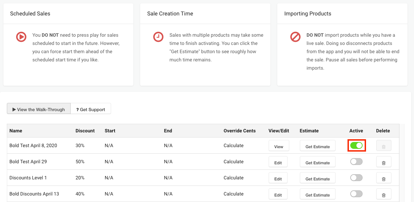Click the trash icon for Bold Discounts April 13
Screen dimensions: 414x202
click(383, 194)
